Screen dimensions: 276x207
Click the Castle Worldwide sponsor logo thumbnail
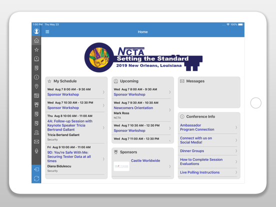tap(121, 166)
